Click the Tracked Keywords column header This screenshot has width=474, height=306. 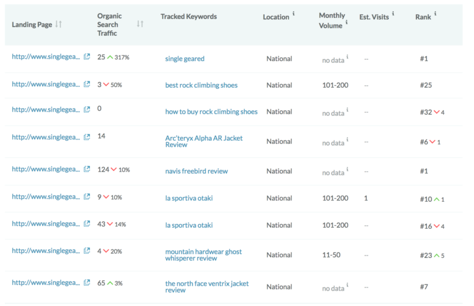point(189,17)
